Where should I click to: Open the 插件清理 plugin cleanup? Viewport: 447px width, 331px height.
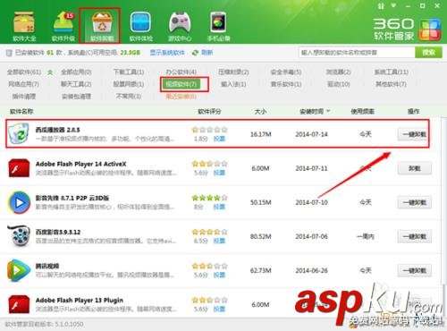coord(24,97)
